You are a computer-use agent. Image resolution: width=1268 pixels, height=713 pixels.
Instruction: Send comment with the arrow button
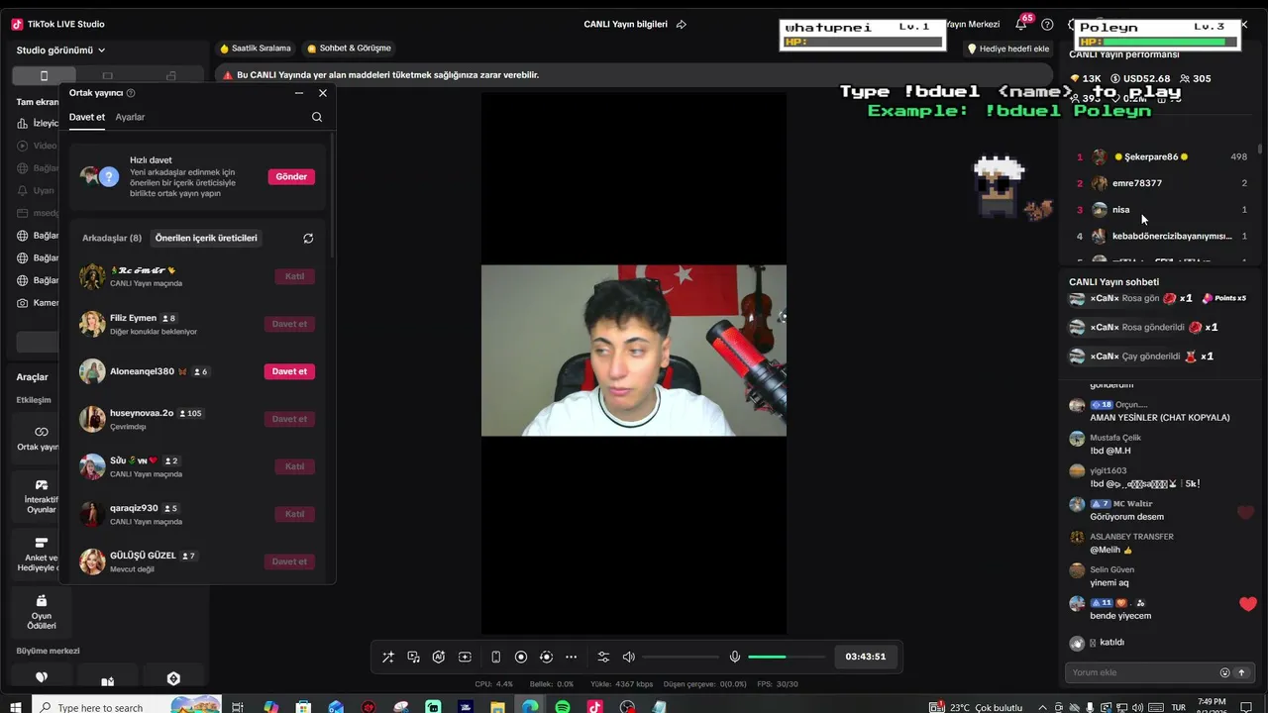tap(1241, 672)
